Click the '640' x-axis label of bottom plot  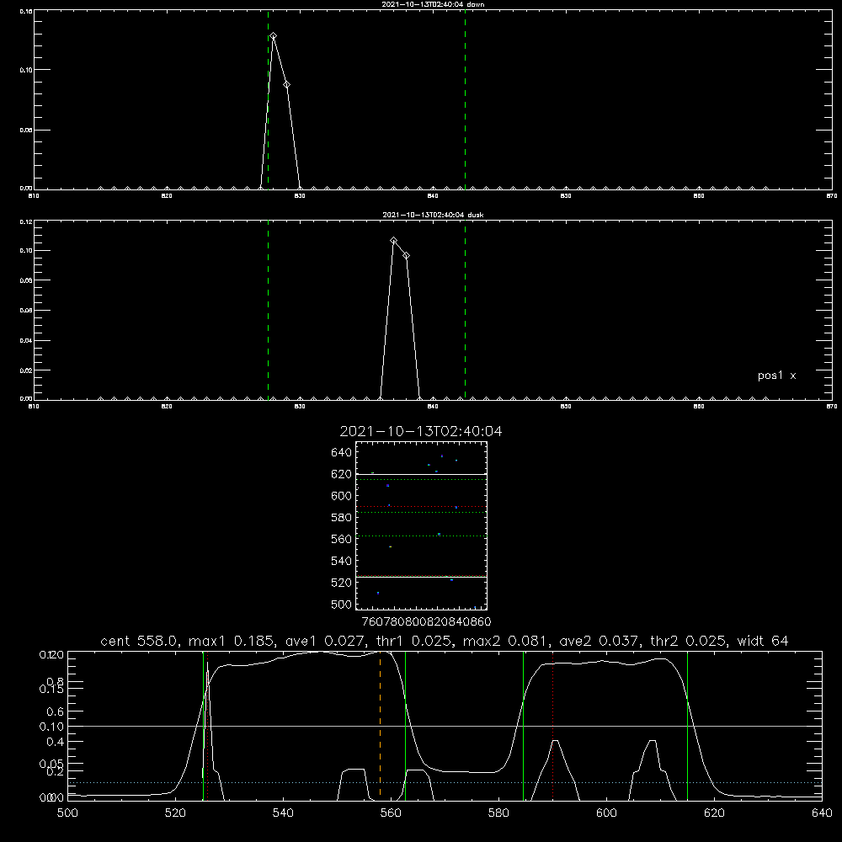click(822, 813)
